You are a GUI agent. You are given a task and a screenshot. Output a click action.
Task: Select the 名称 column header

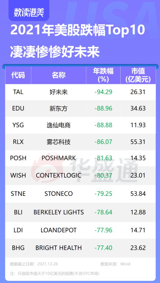[x=58, y=75]
